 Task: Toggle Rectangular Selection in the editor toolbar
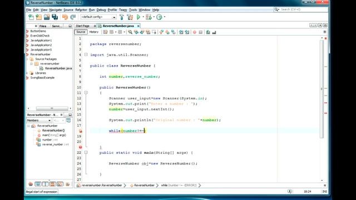click(x=154, y=32)
